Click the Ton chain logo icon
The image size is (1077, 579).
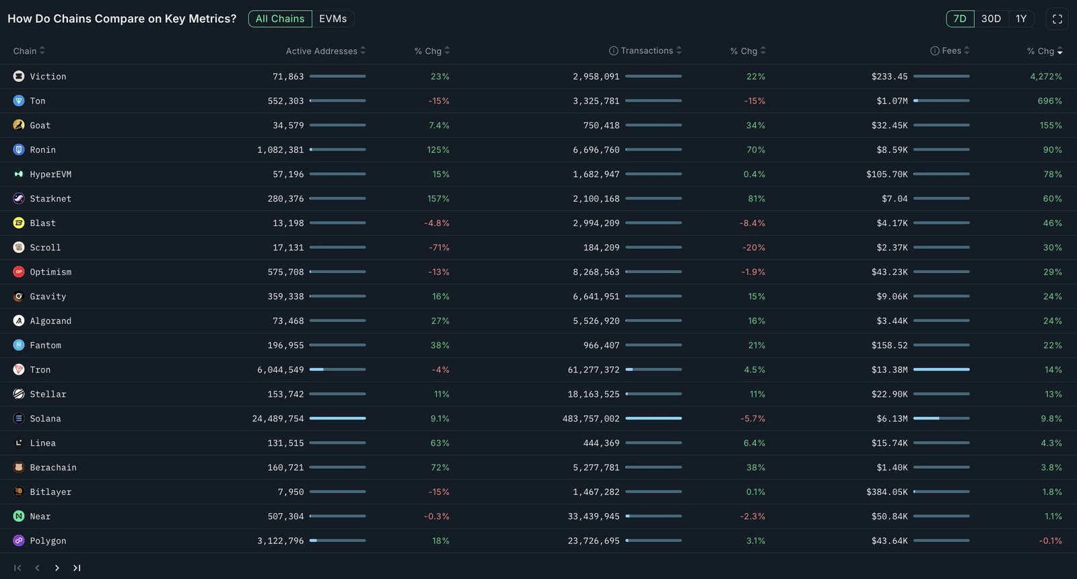19,101
